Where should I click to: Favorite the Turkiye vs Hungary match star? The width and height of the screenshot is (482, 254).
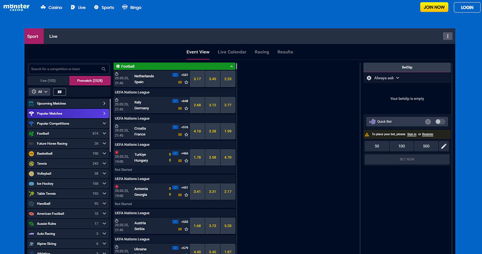(x=186, y=161)
